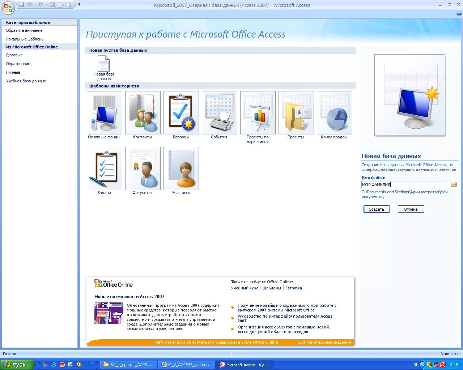
Task: Click the Access 2007 new features thumbnail
Action: click(x=109, y=313)
